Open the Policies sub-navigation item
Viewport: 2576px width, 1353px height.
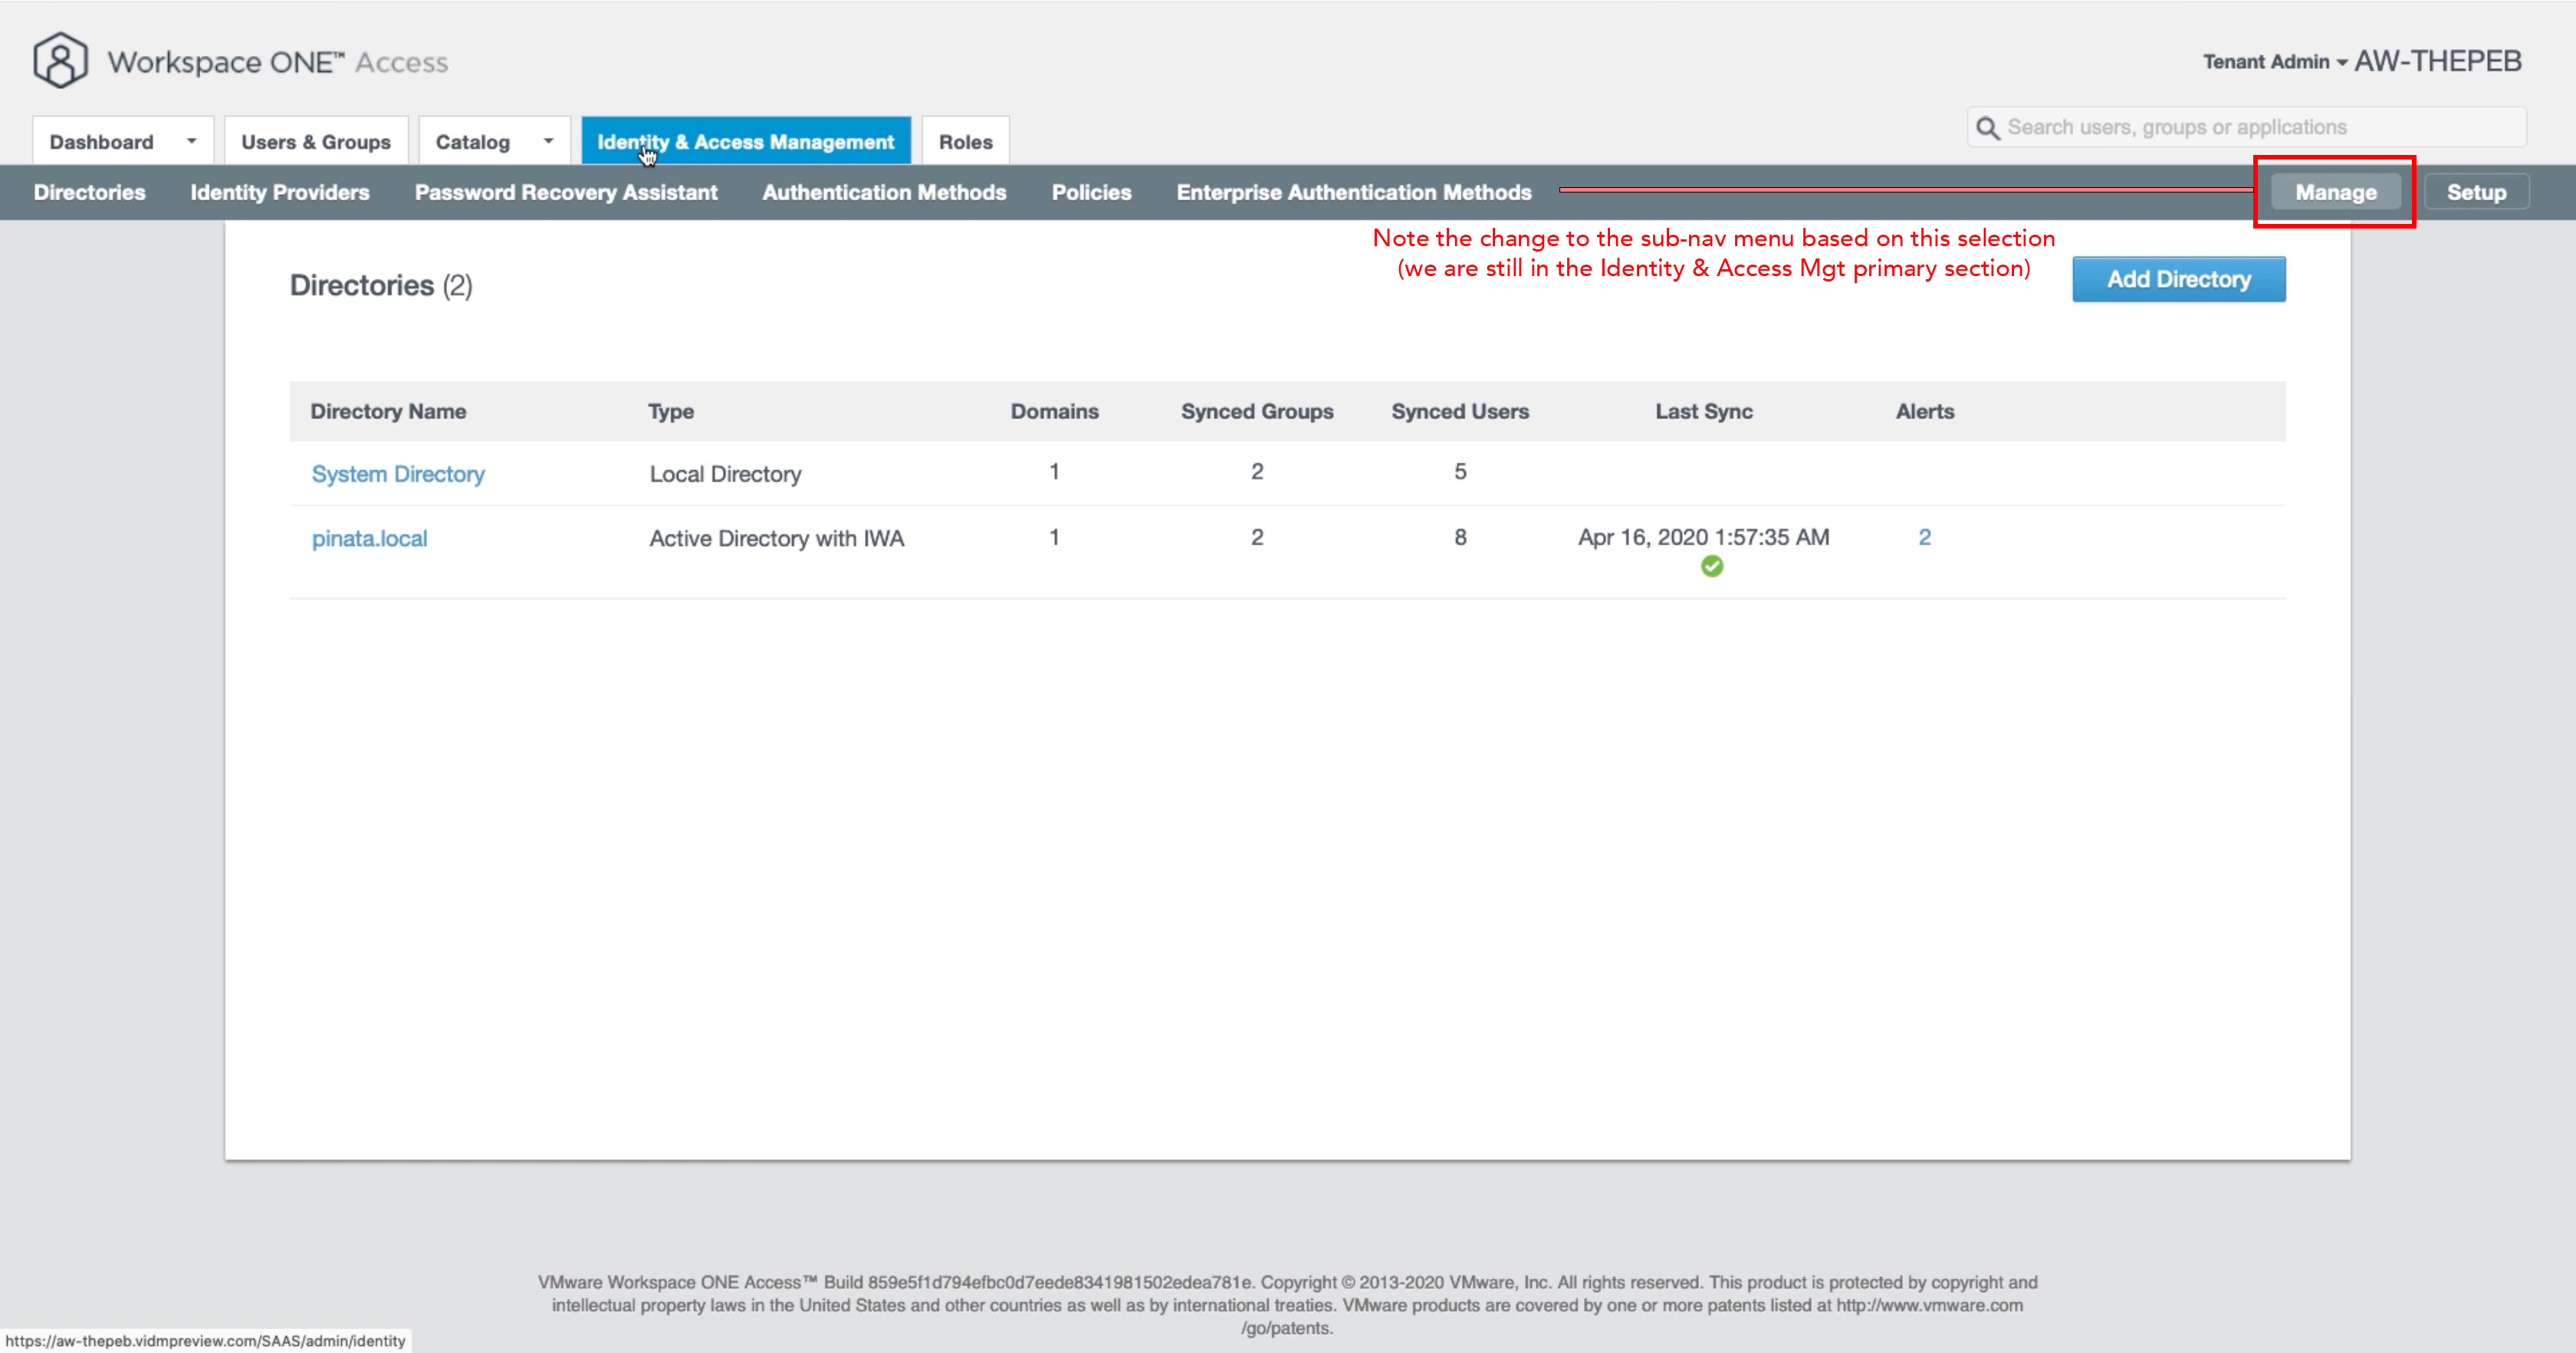coord(1091,193)
